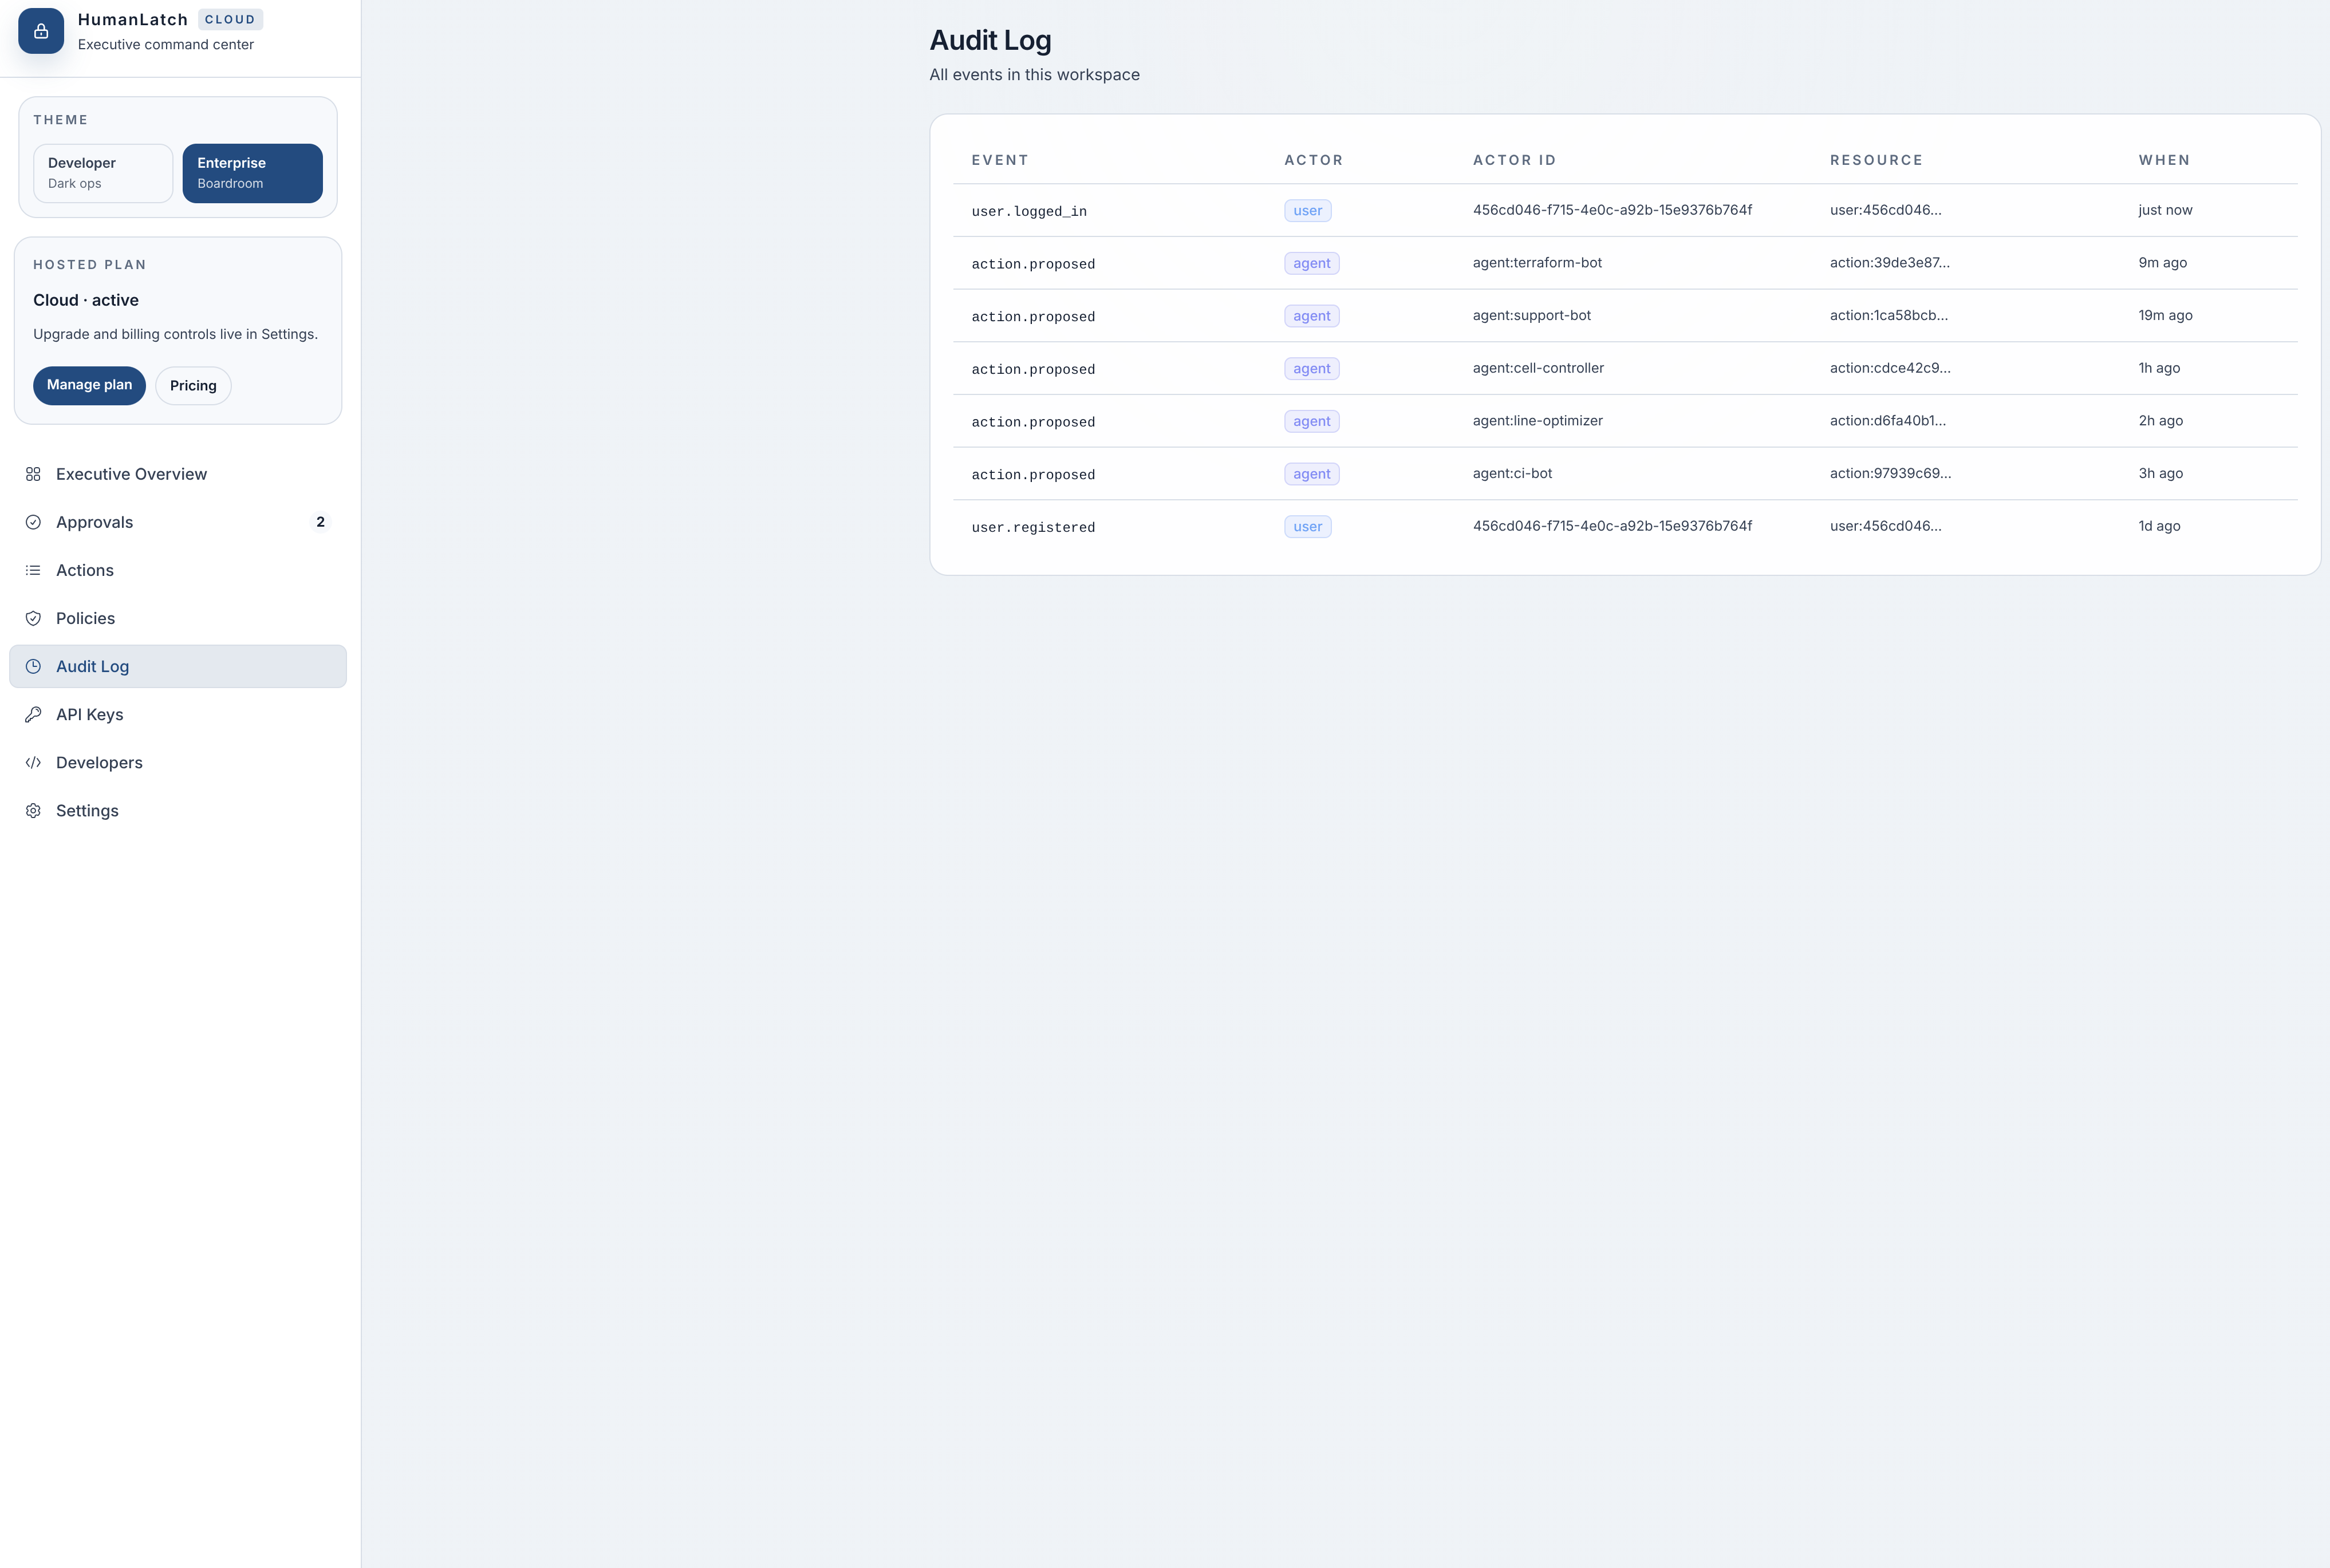Switch theme to Developer Dark ops
Screen dimensions: 2330x1568
point(103,173)
